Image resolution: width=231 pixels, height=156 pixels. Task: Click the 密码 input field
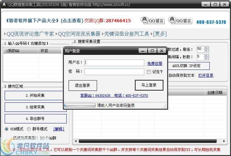tap(114, 72)
